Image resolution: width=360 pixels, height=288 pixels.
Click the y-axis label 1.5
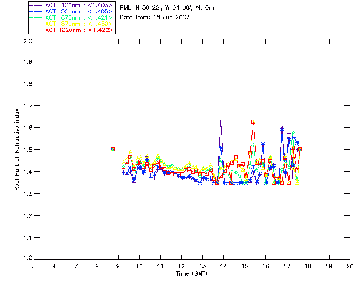28,150
